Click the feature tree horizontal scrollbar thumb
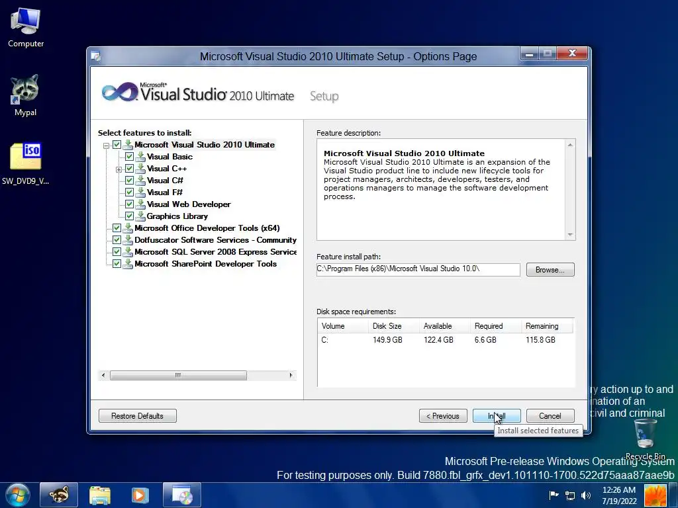This screenshot has width=678, height=508. point(178,376)
